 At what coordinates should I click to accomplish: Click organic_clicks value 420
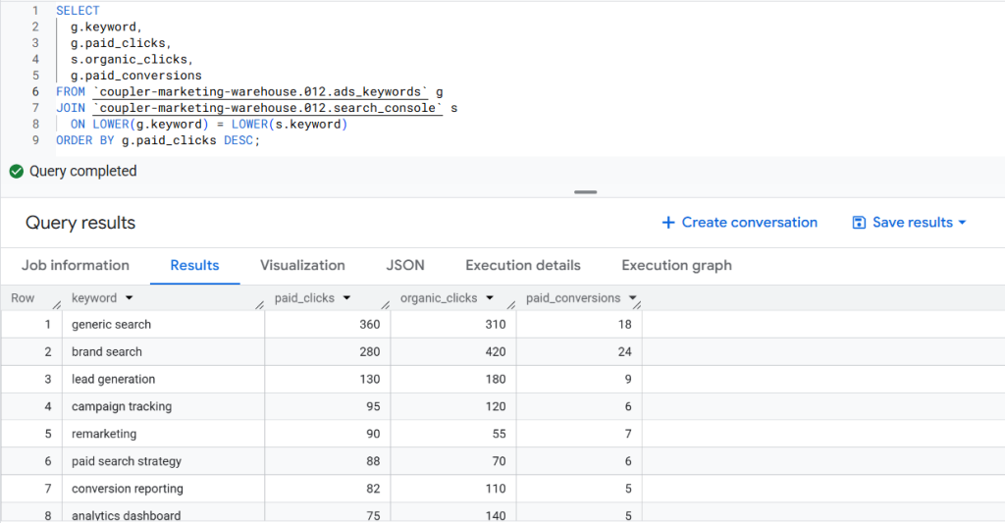(496, 352)
